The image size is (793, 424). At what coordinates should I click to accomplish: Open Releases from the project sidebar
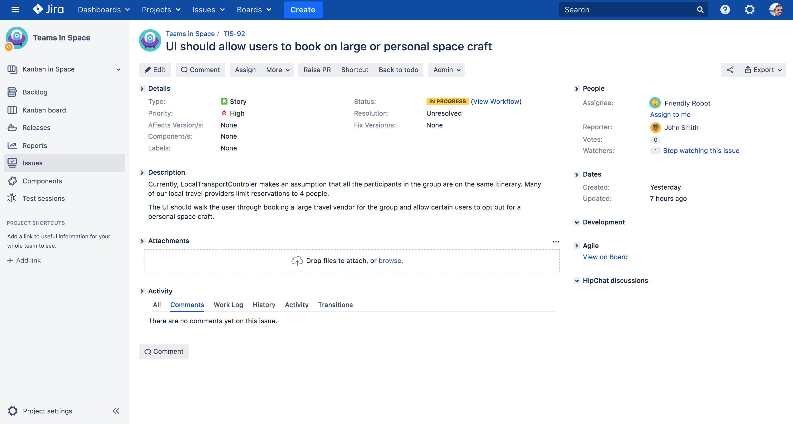36,127
